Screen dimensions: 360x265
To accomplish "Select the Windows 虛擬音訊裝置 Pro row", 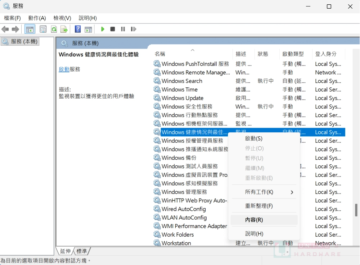I will point(190,175).
